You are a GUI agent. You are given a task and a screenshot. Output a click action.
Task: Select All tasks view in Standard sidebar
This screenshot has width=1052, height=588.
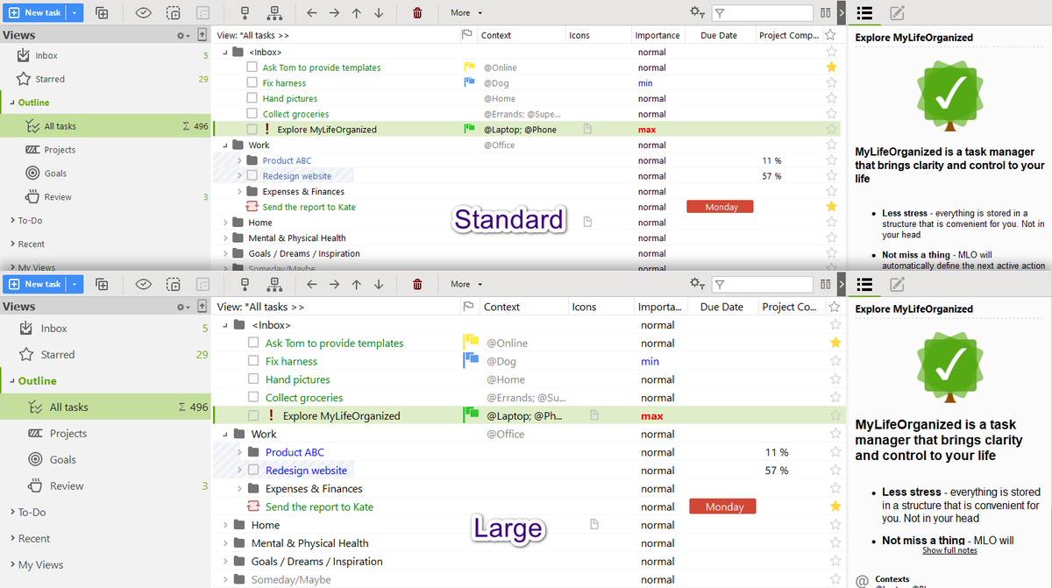click(105, 126)
